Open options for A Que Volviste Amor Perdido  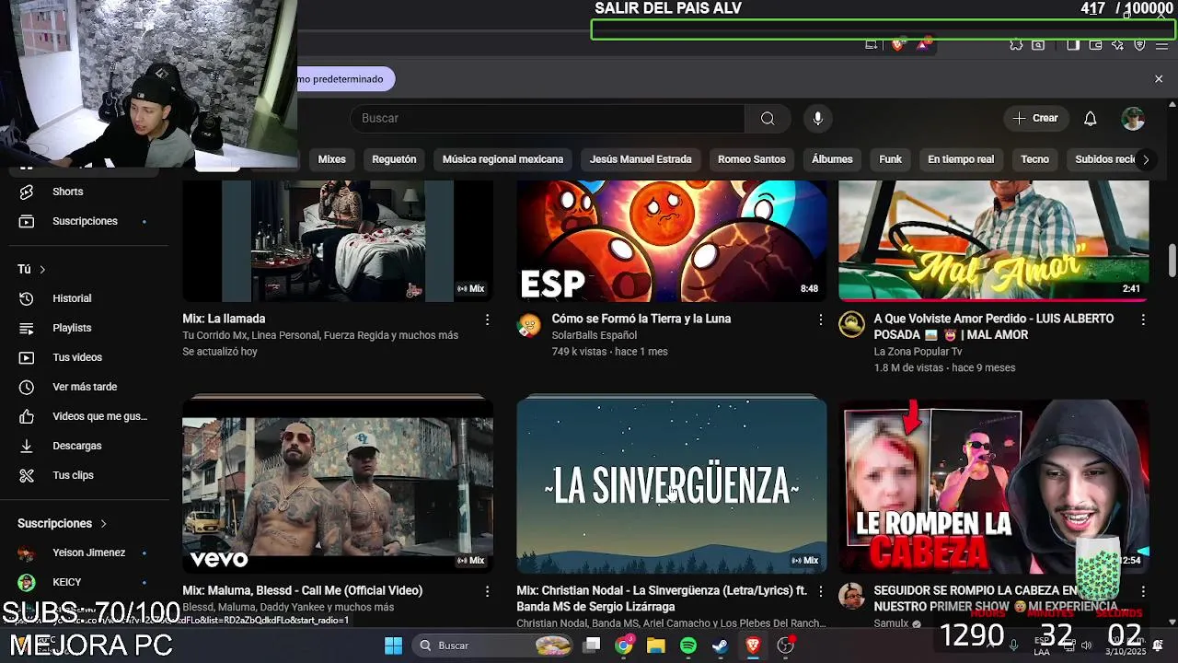point(1143,320)
